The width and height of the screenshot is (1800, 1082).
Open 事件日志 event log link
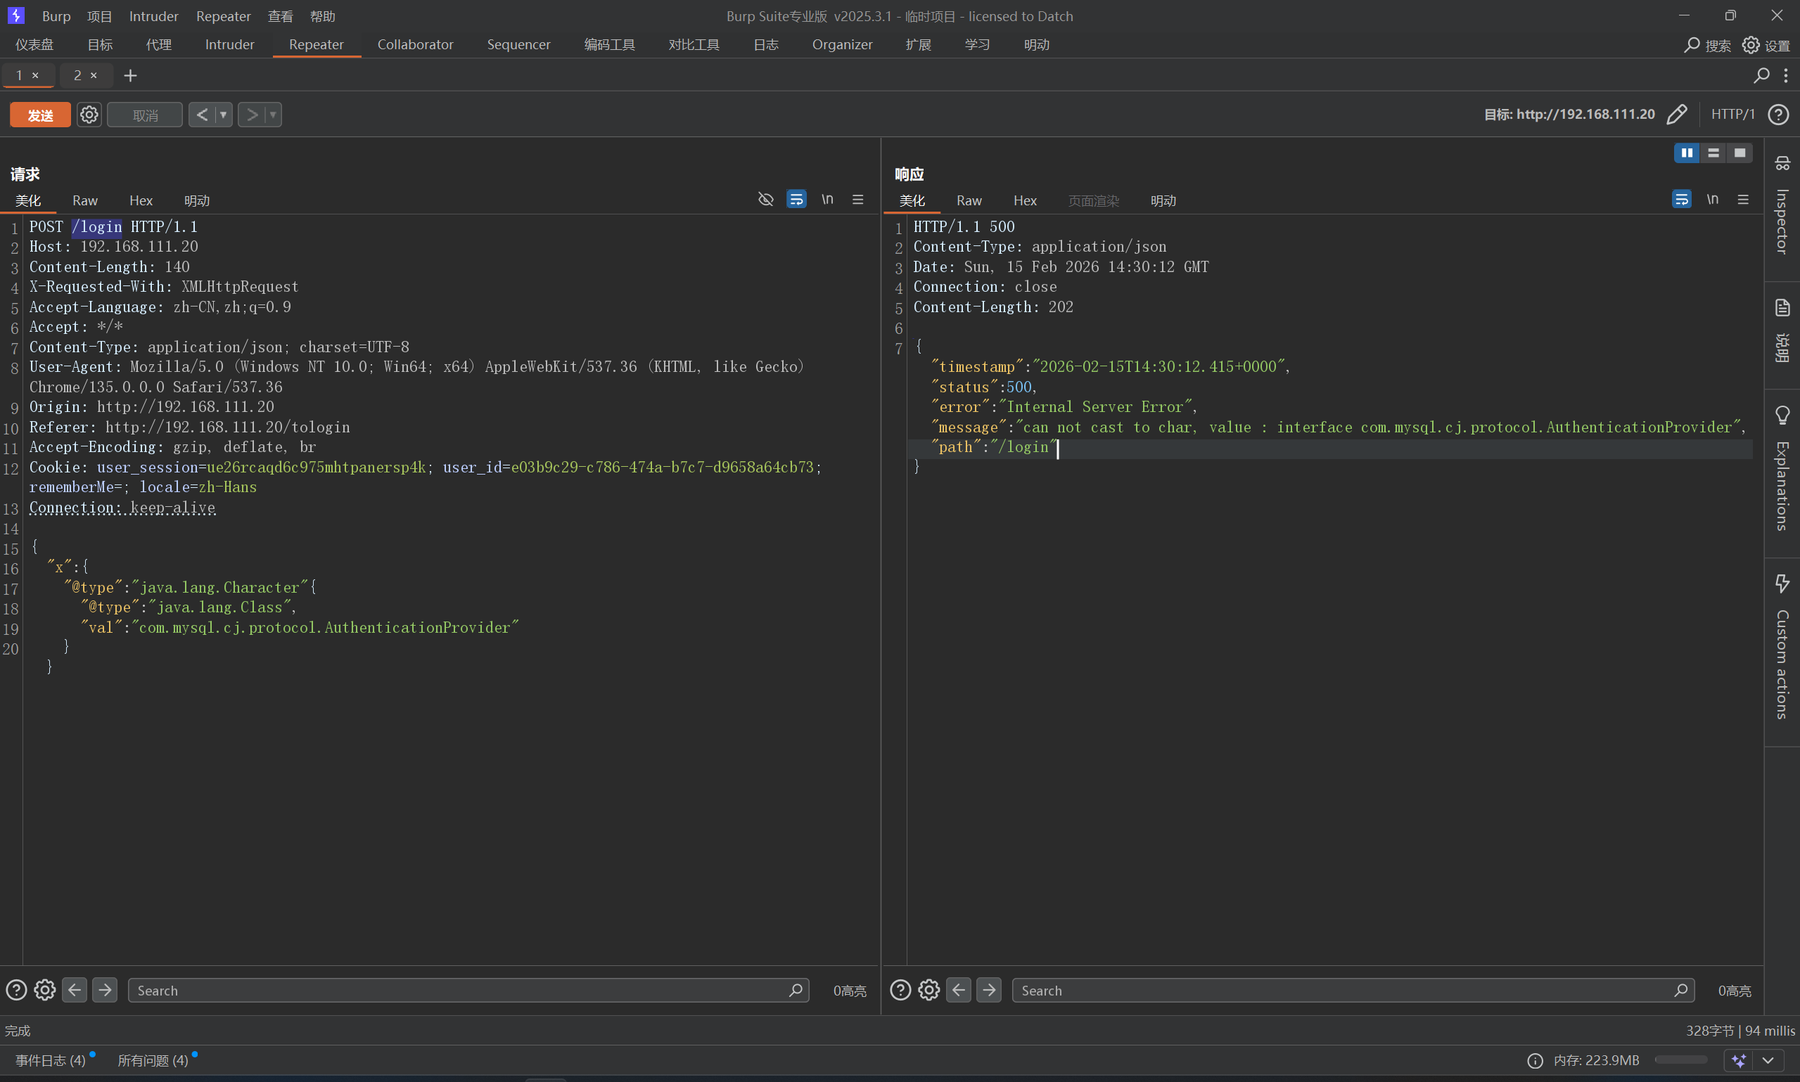pyautogui.click(x=51, y=1060)
